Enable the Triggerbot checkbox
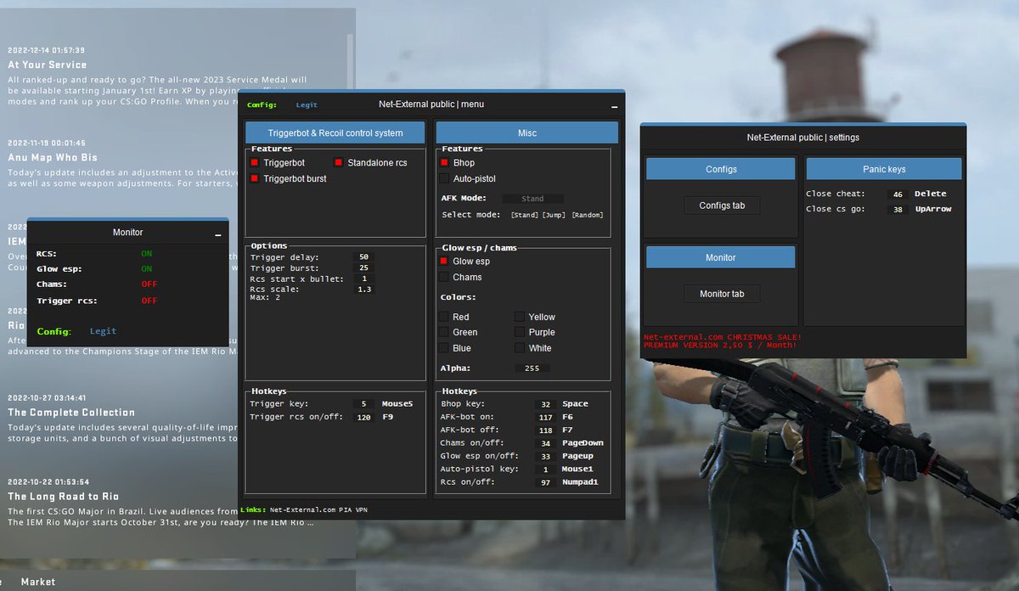The width and height of the screenshot is (1019, 591). tap(254, 162)
